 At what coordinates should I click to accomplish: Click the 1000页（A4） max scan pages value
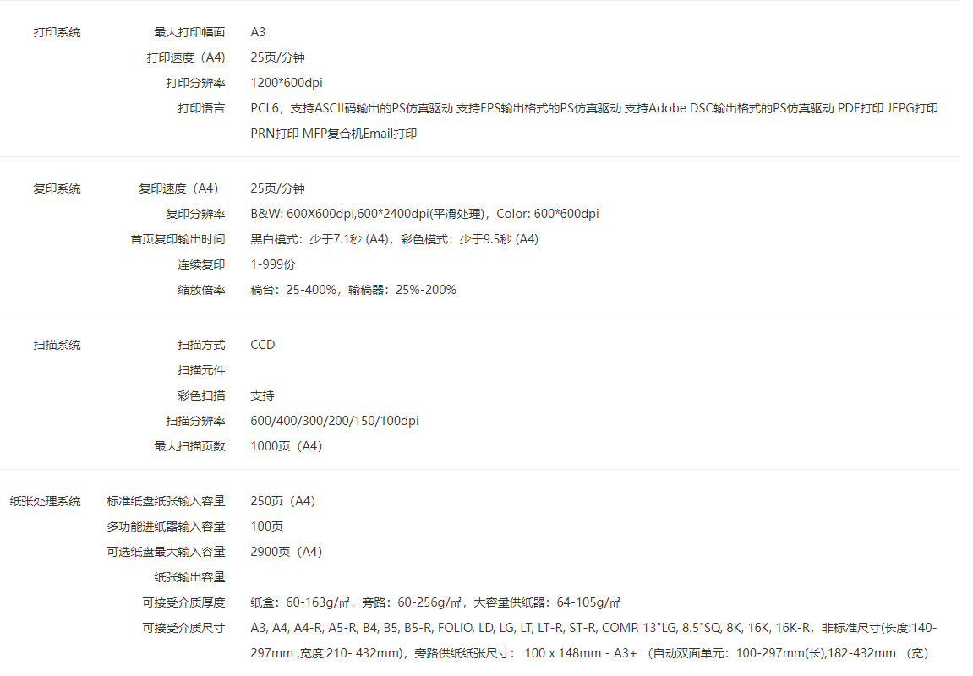(x=287, y=446)
